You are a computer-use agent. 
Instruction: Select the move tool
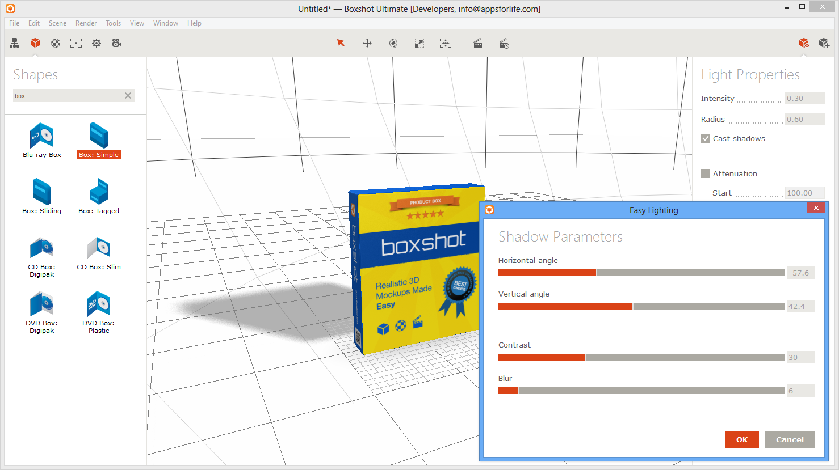367,43
